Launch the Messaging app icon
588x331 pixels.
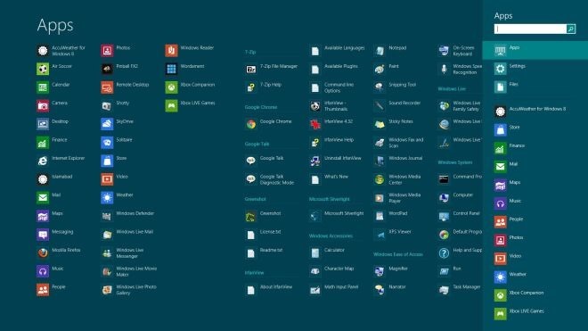tap(43, 235)
